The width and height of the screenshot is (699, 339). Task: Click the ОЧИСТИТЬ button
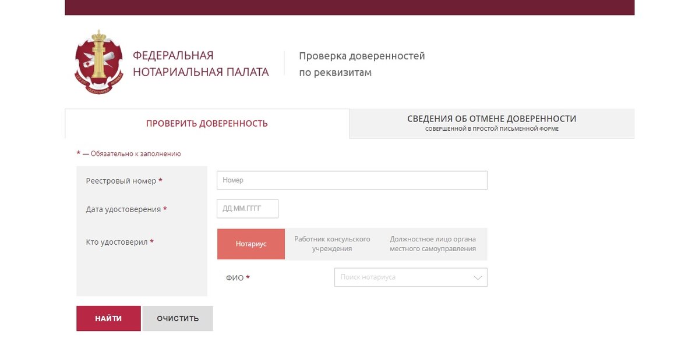(178, 319)
